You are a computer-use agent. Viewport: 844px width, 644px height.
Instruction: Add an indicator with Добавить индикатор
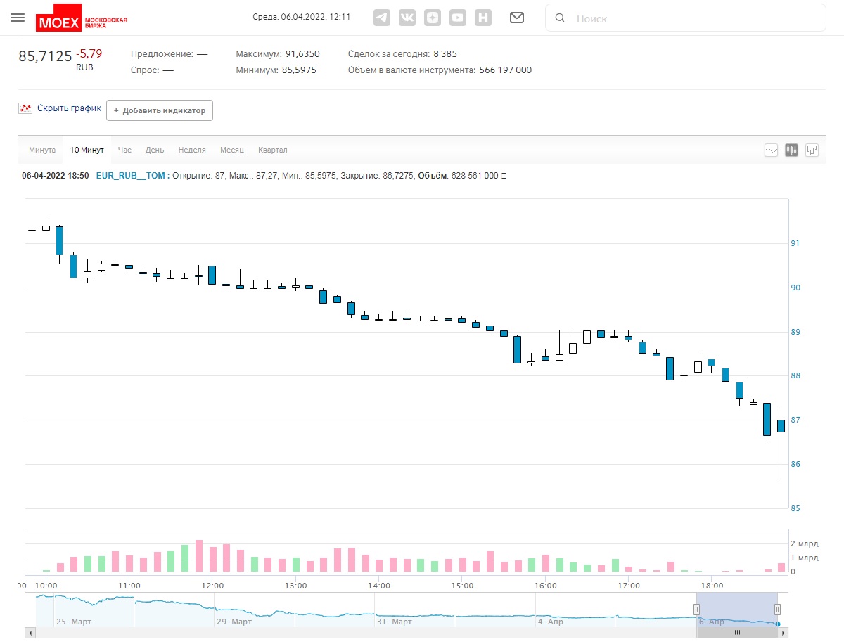point(160,110)
